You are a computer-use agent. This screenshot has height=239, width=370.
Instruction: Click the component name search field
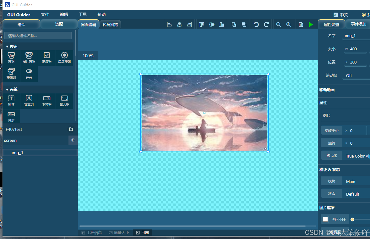pyautogui.click(x=38, y=36)
